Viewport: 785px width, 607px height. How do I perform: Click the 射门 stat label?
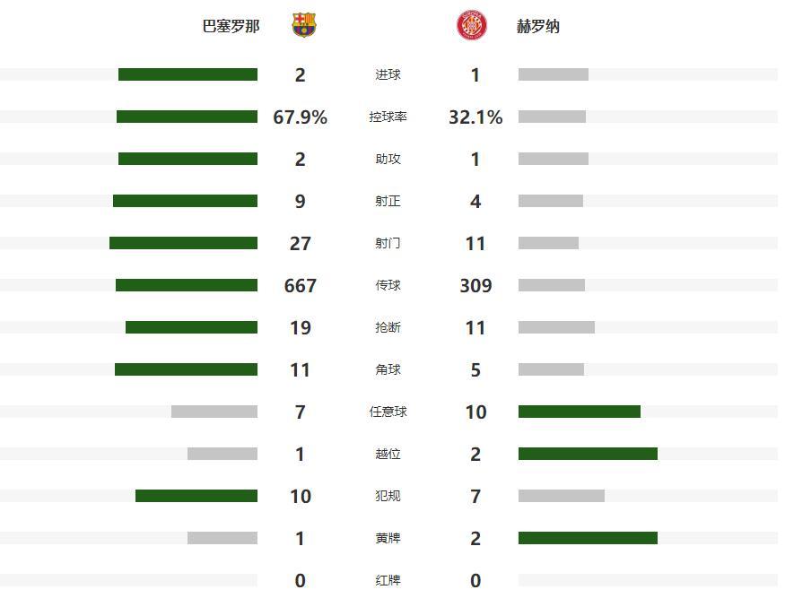388,243
